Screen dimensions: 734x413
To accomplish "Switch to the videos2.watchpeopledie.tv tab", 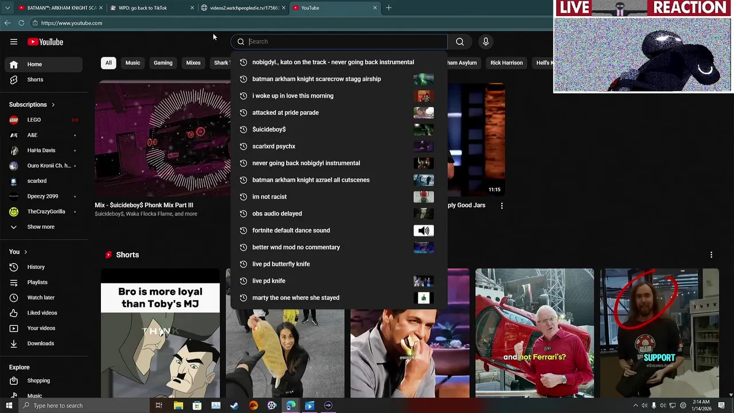I will click(x=243, y=7).
